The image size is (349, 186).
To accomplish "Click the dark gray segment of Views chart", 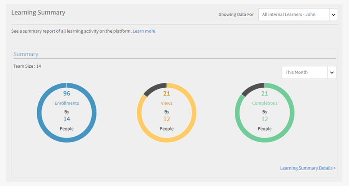I will pyautogui.click(x=154, y=88).
